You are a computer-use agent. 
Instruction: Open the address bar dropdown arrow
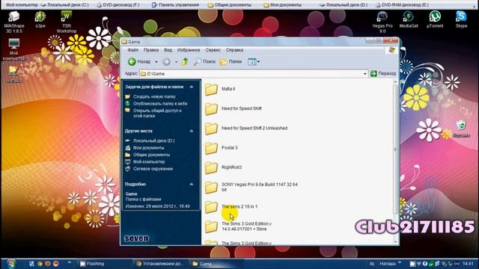point(364,74)
